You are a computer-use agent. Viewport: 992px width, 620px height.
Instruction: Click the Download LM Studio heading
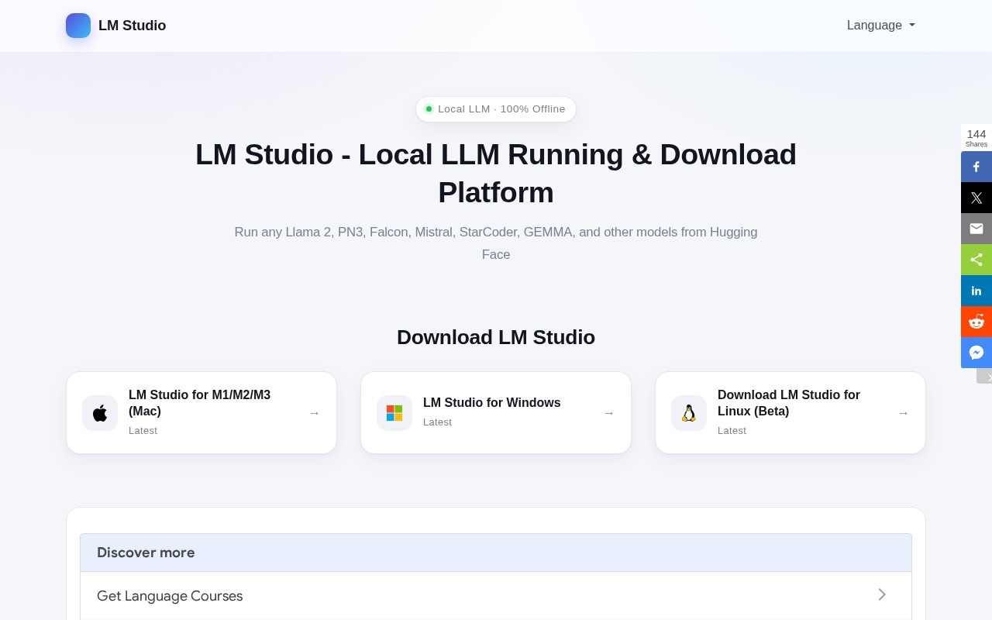tap(496, 337)
